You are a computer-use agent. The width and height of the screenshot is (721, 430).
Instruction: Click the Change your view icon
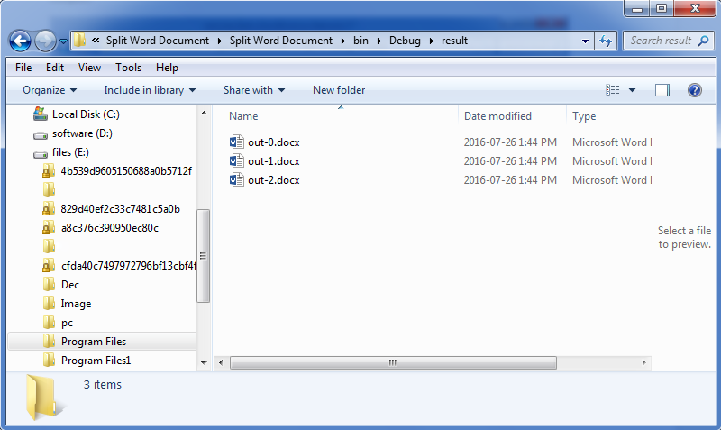pos(613,90)
